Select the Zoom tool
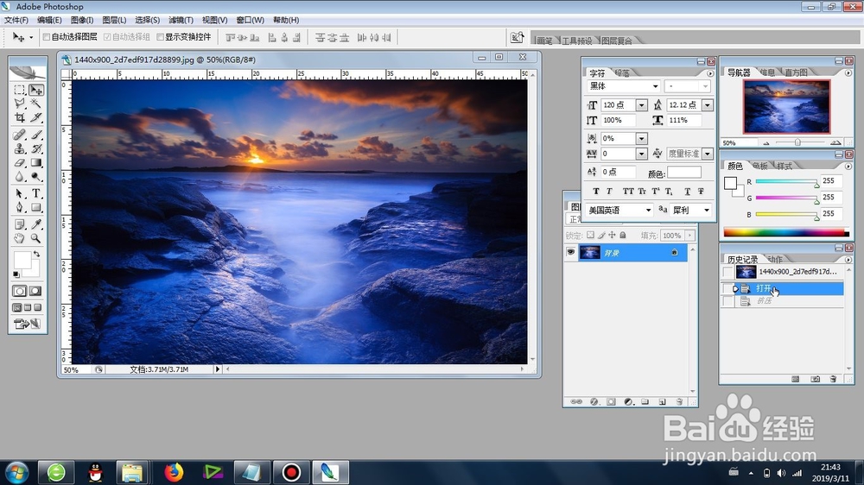The width and height of the screenshot is (864, 485). point(36,238)
